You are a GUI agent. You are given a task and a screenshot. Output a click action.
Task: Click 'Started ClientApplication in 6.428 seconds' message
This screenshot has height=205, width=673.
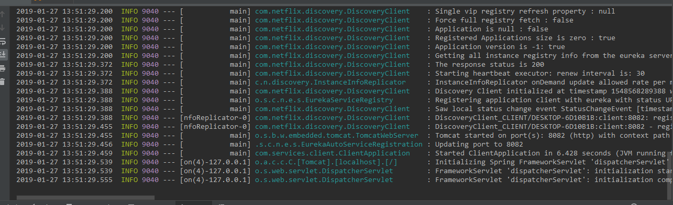(x=554, y=153)
